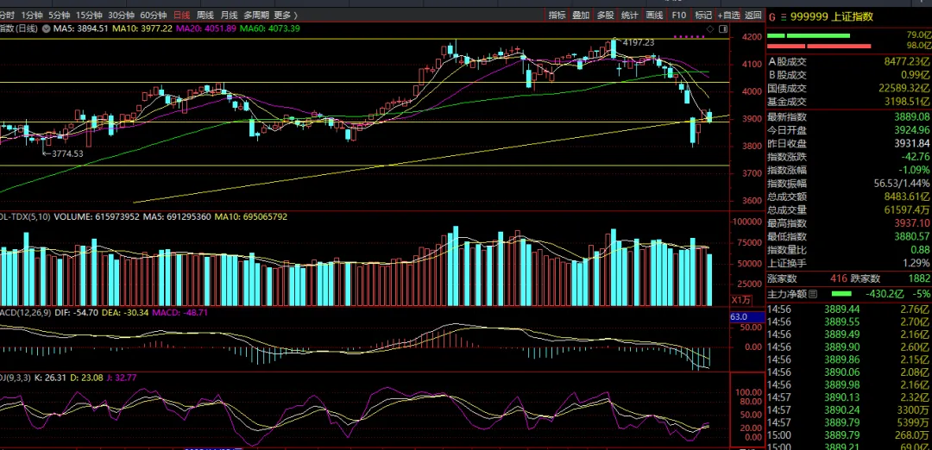Click the MA60: 4073.39 label
Image resolution: width=932 pixels, height=450 pixels.
click(x=270, y=28)
